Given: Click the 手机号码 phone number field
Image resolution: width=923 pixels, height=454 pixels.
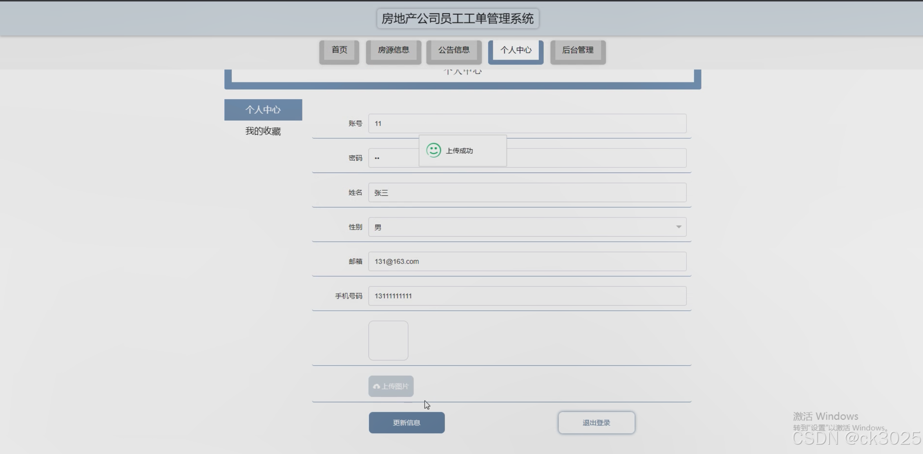Looking at the screenshot, I should coord(527,296).
